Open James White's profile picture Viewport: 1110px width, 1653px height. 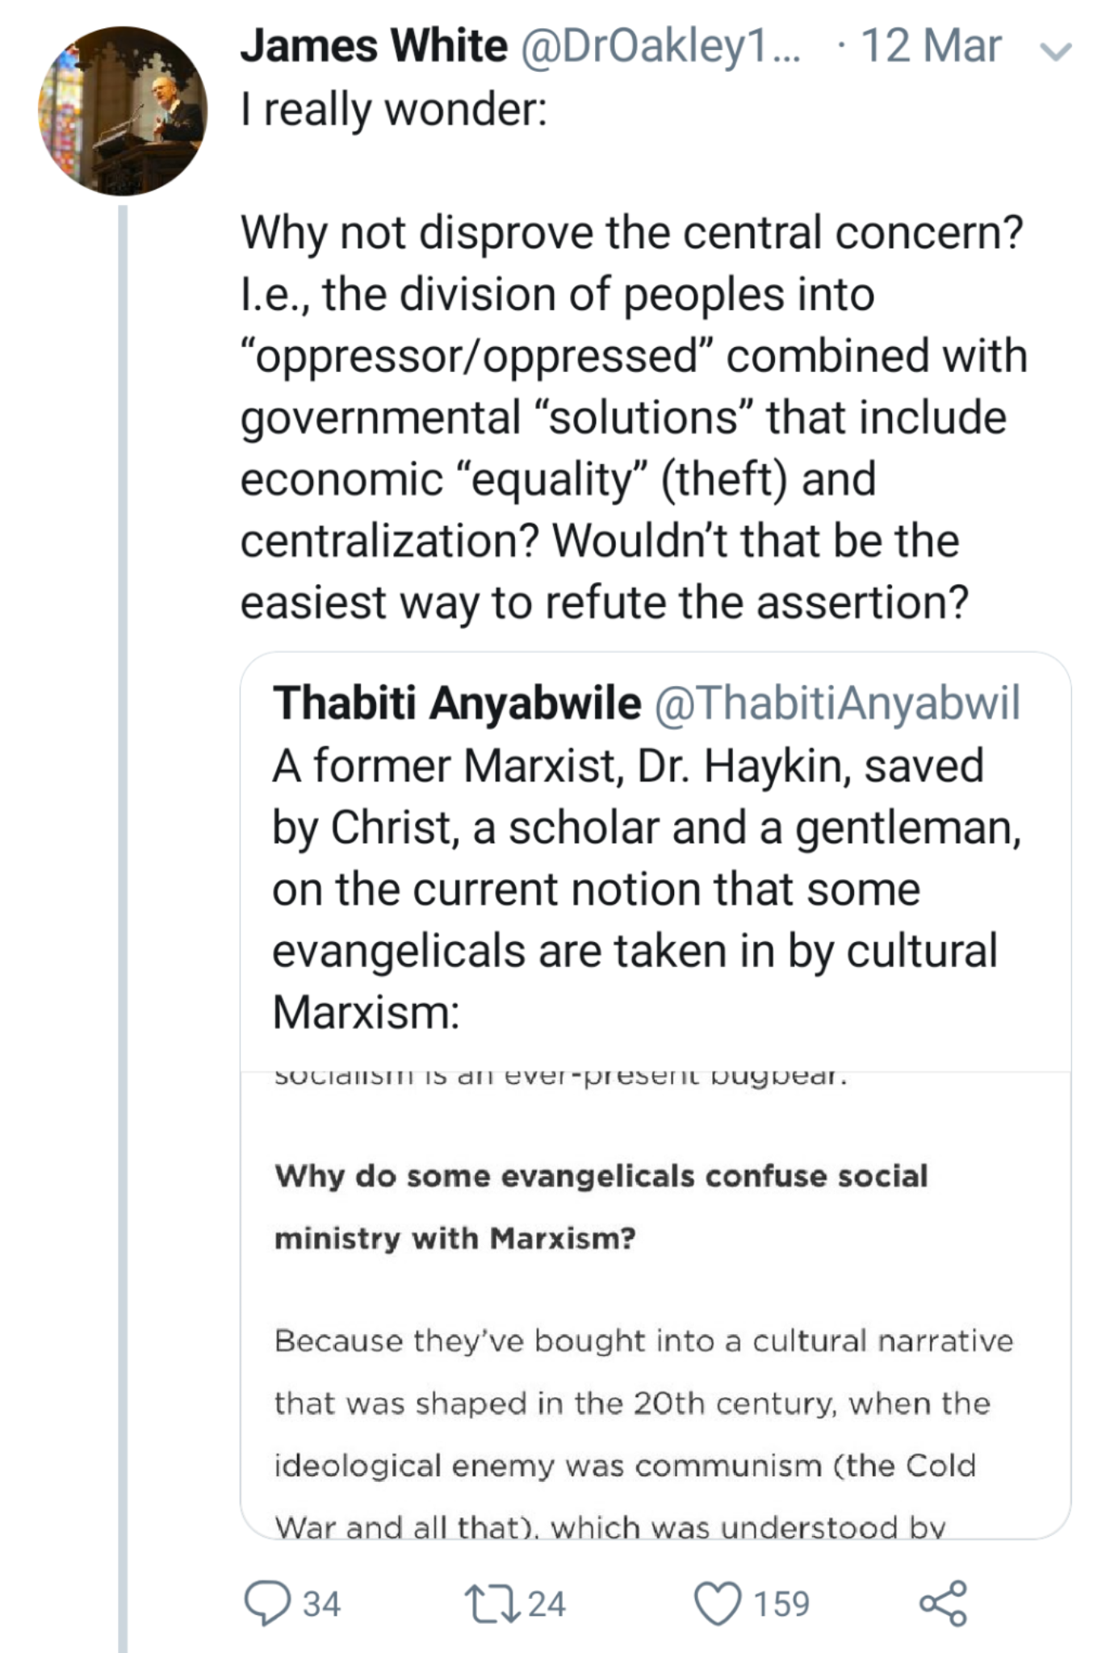pyautogui.click(x=123, y=111)
